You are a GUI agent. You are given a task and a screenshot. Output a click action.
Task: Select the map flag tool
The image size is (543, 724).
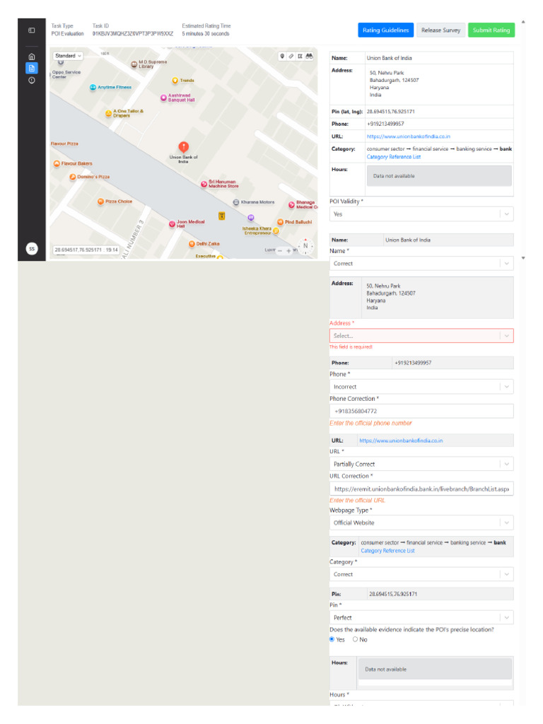(x=300, y=56)
